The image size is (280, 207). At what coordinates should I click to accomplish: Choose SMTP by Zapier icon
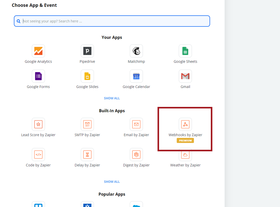coord(87,124)
